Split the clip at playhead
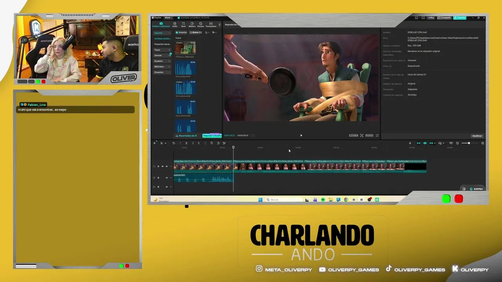Screen dimensions: 502x282 coord(186,143)
